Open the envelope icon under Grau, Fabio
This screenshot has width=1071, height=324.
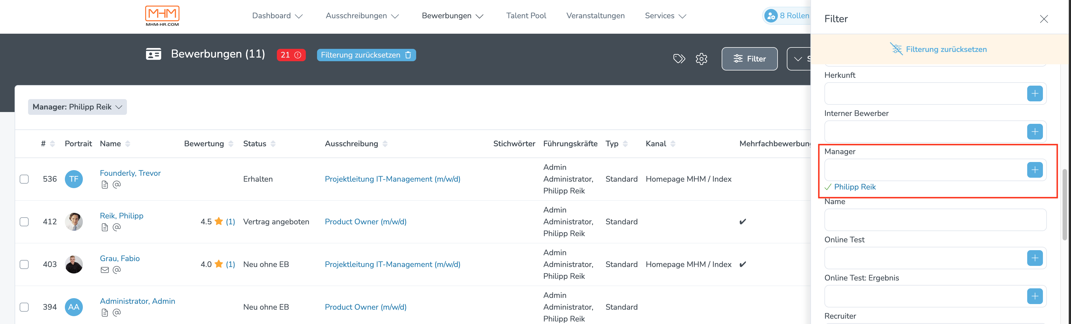104,270
